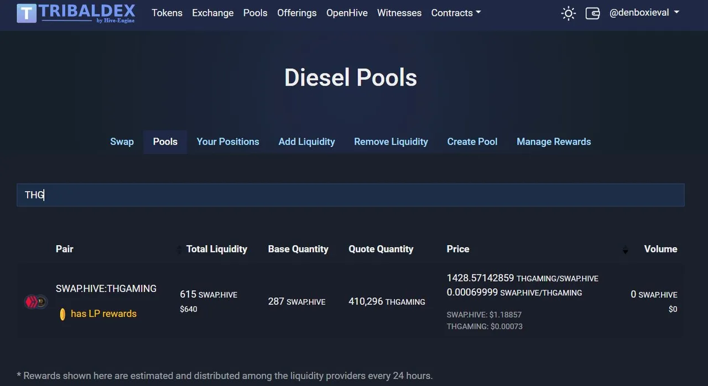This screenshot has height=386, width=708.
Task: Sort by Total Liquidity column arrows
Action: pos(179,250)
